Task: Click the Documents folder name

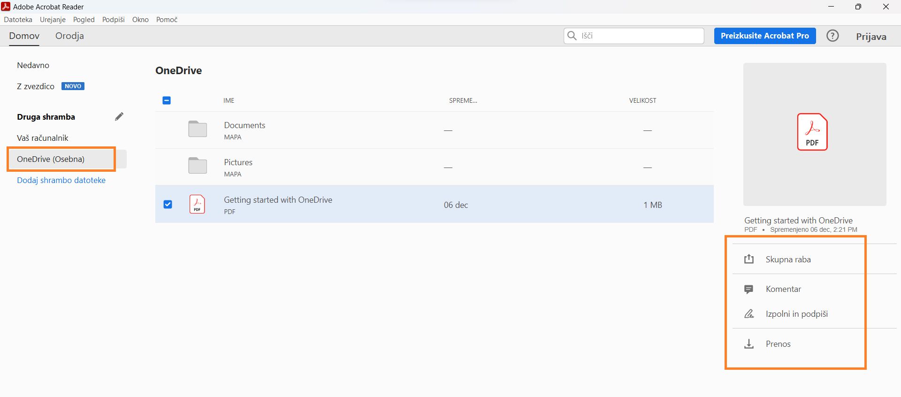Action: [244, 125]
